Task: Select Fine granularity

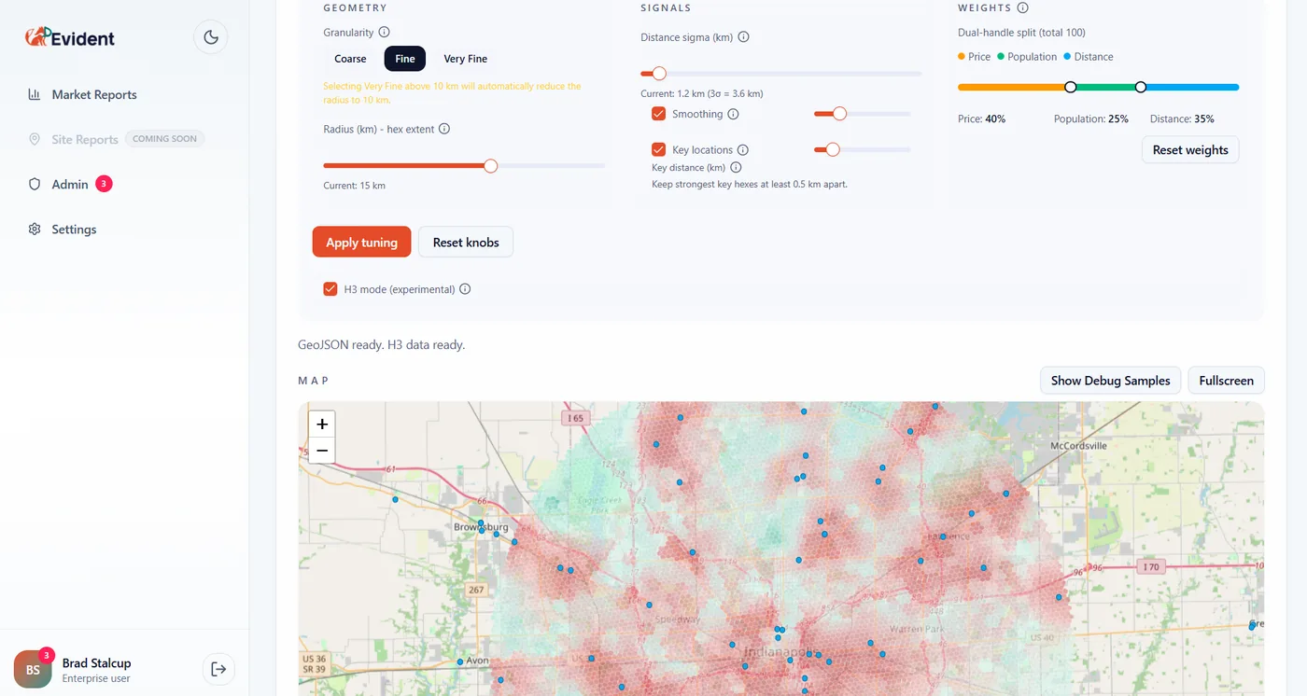Action: (405, 59)
